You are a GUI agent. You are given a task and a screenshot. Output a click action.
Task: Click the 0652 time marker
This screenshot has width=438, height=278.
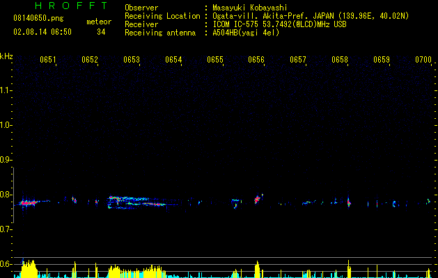90,59
